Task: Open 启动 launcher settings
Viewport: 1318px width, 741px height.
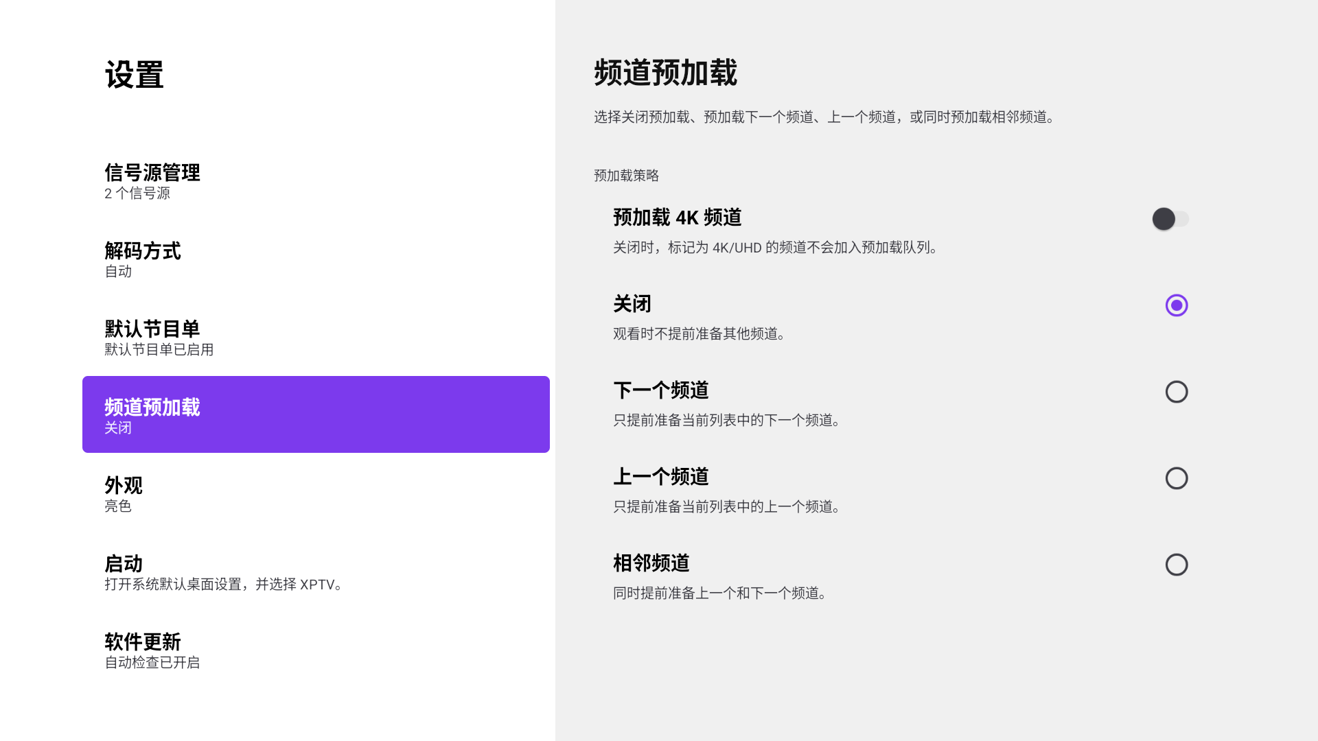Action: (316, 571)
